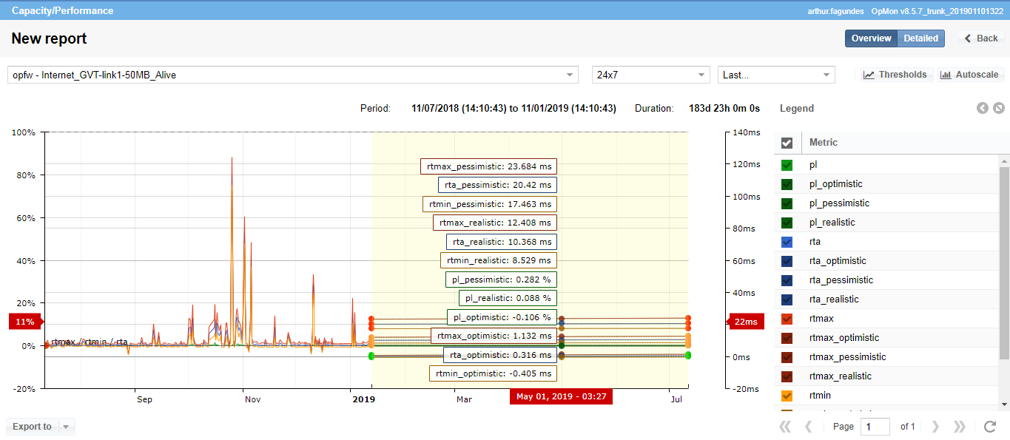Click the Thresholds chart icon

tap(869, 75)
